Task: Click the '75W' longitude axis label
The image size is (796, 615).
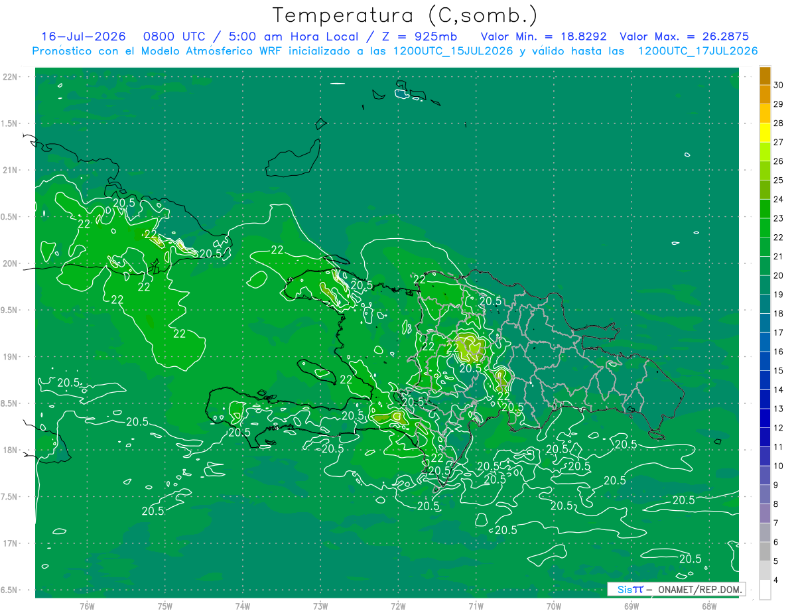Action: 165,606
